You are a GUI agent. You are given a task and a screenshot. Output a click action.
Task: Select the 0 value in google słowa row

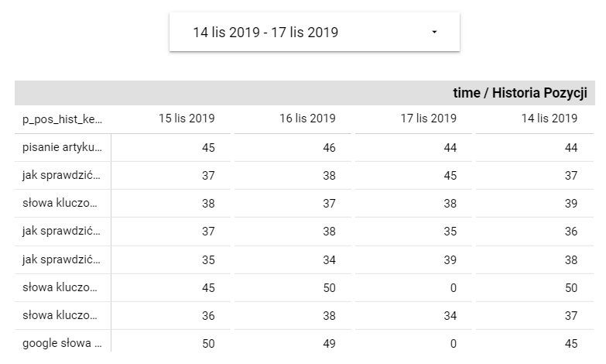pyautogui.click(x=454, y=344)
